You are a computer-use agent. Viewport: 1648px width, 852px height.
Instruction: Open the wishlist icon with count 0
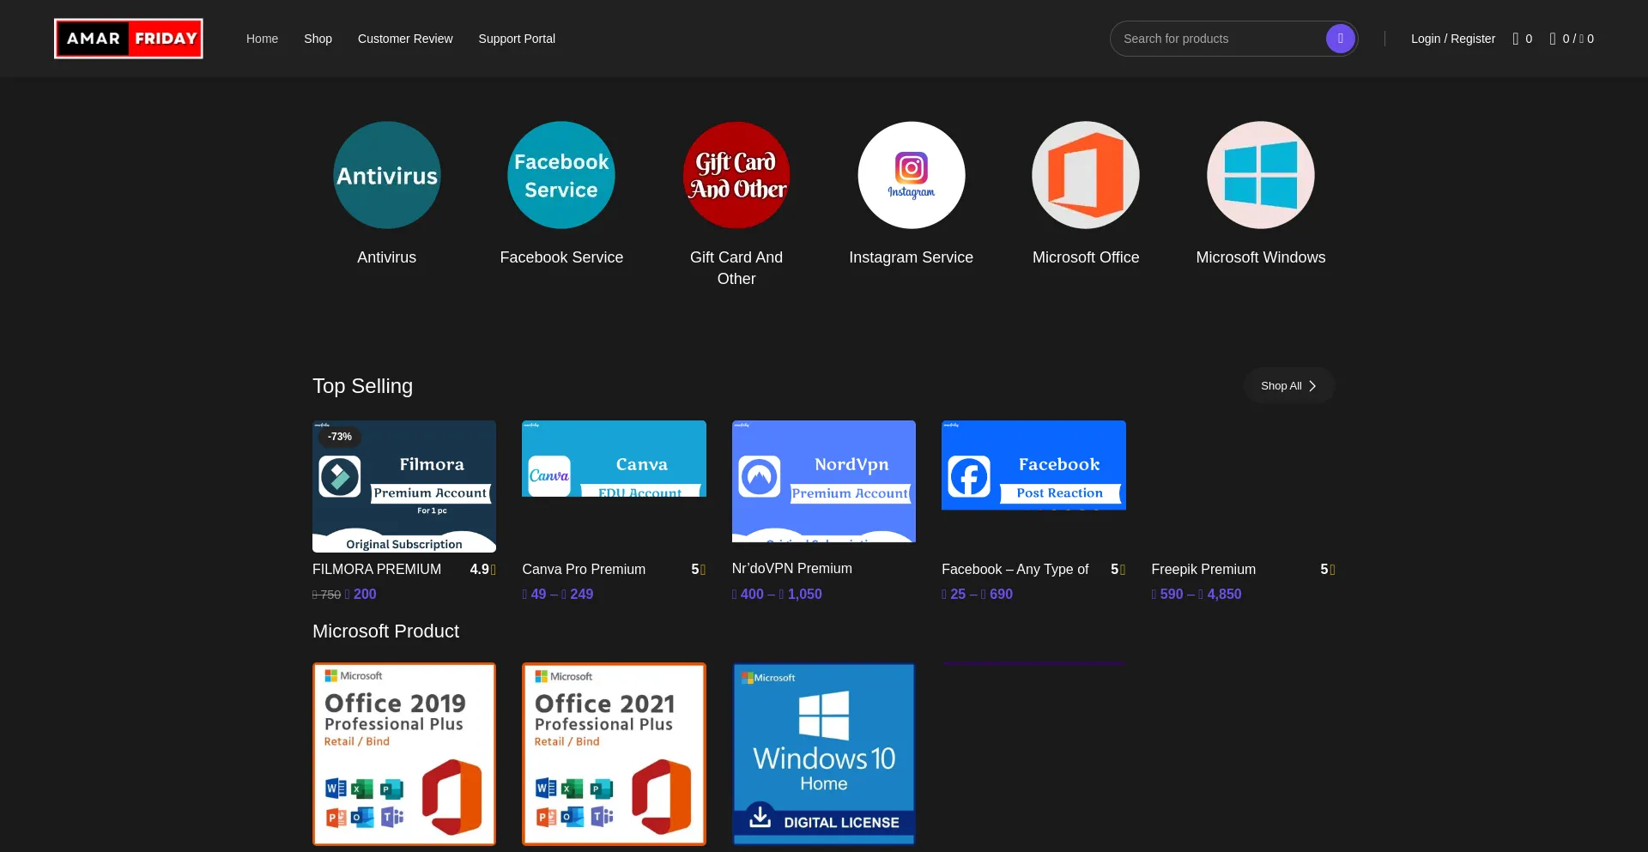click(x=1522, y=39)
